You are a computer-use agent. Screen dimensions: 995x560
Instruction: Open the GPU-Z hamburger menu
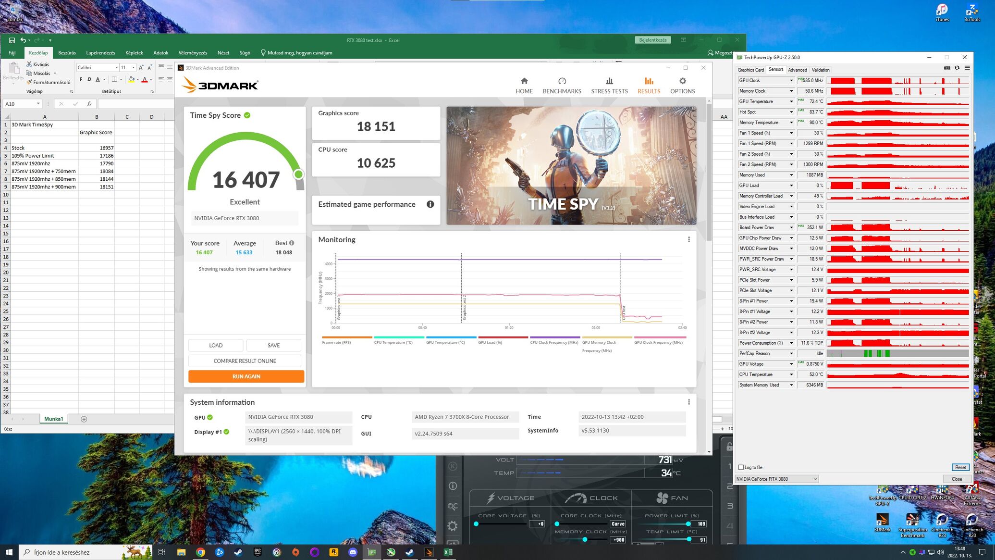pyautogui.click(x=967, y=68)
